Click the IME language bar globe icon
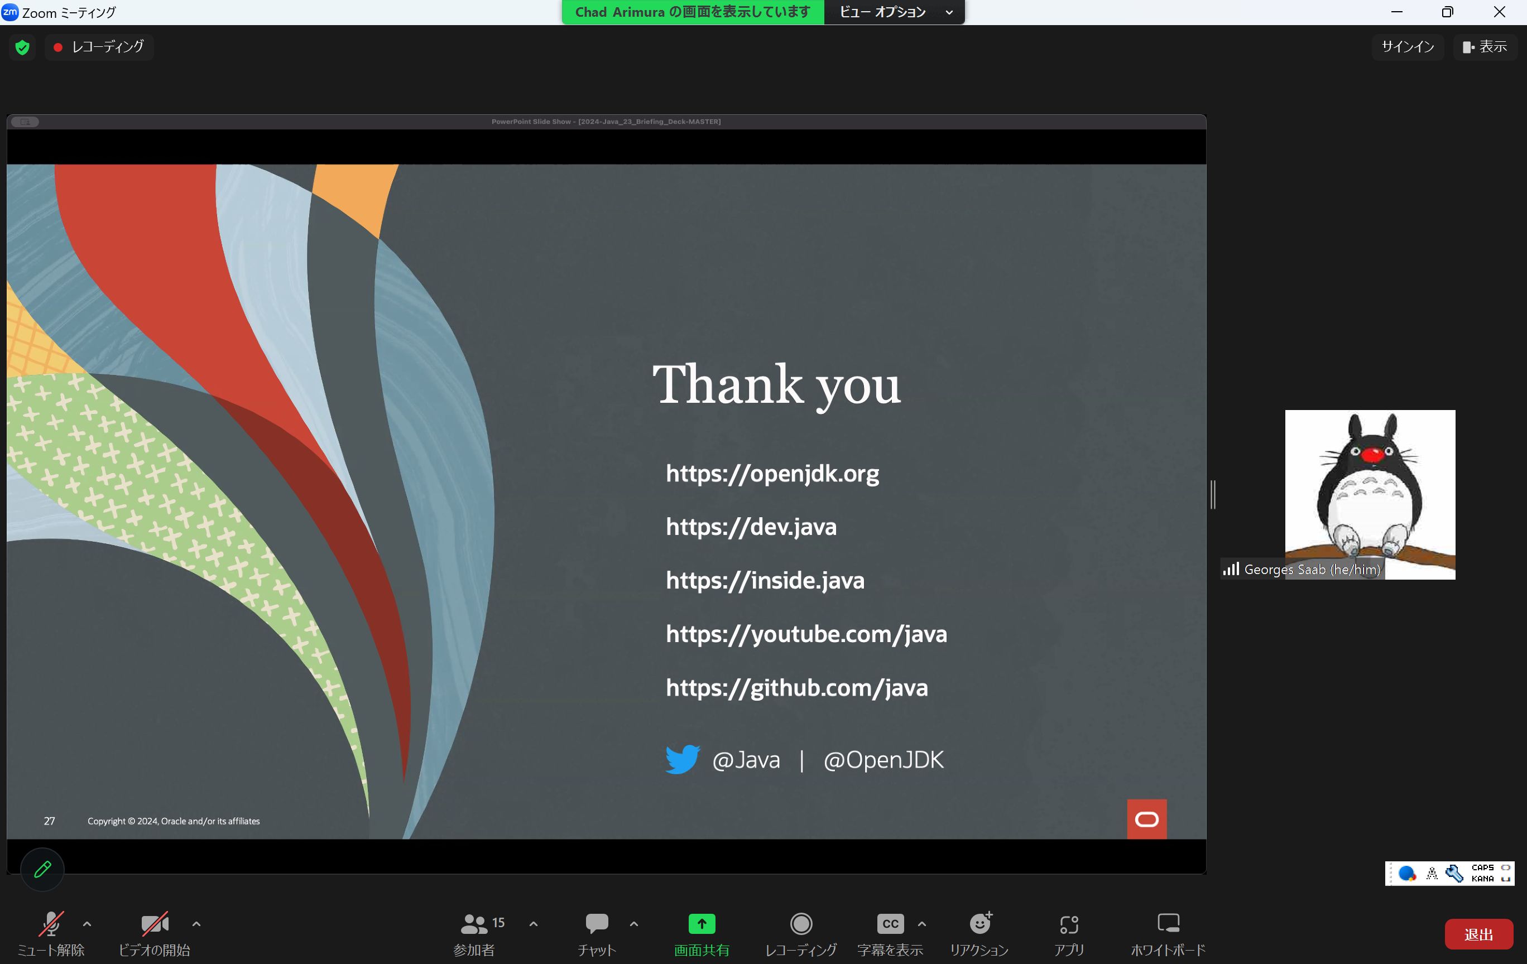This screenshot has width=1527, height=964. click(1407, 874)
